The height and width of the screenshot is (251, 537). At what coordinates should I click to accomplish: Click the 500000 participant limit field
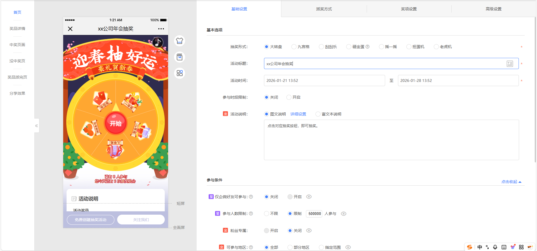click(x=314, y=214)
